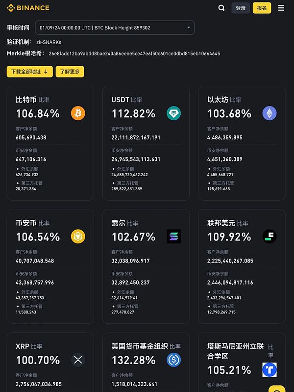Screen dimensions: 294x392
Task: Open search via the magnifier icon
Action: (221, 8)
